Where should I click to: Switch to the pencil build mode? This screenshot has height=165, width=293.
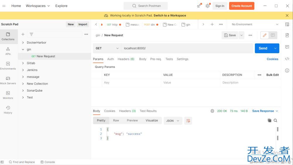[265, 35]
